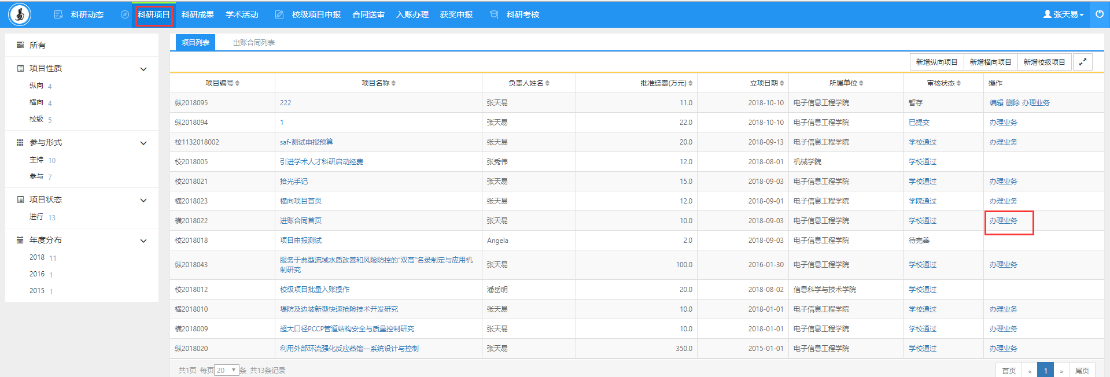Open the per-page count dropdown showing 20
The image size is (1110, 377).
(x=226, y=370)
